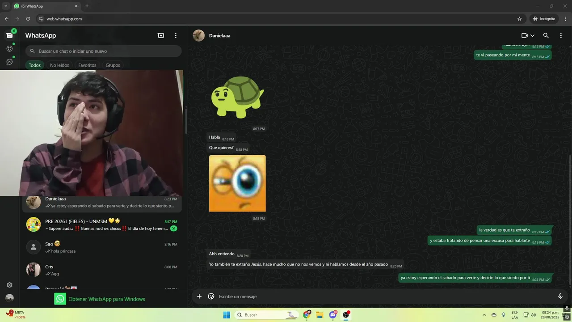Screen dimensions: 572x322
Task: Open the emoji and sticker picker
Action: (x=211, y=296)
